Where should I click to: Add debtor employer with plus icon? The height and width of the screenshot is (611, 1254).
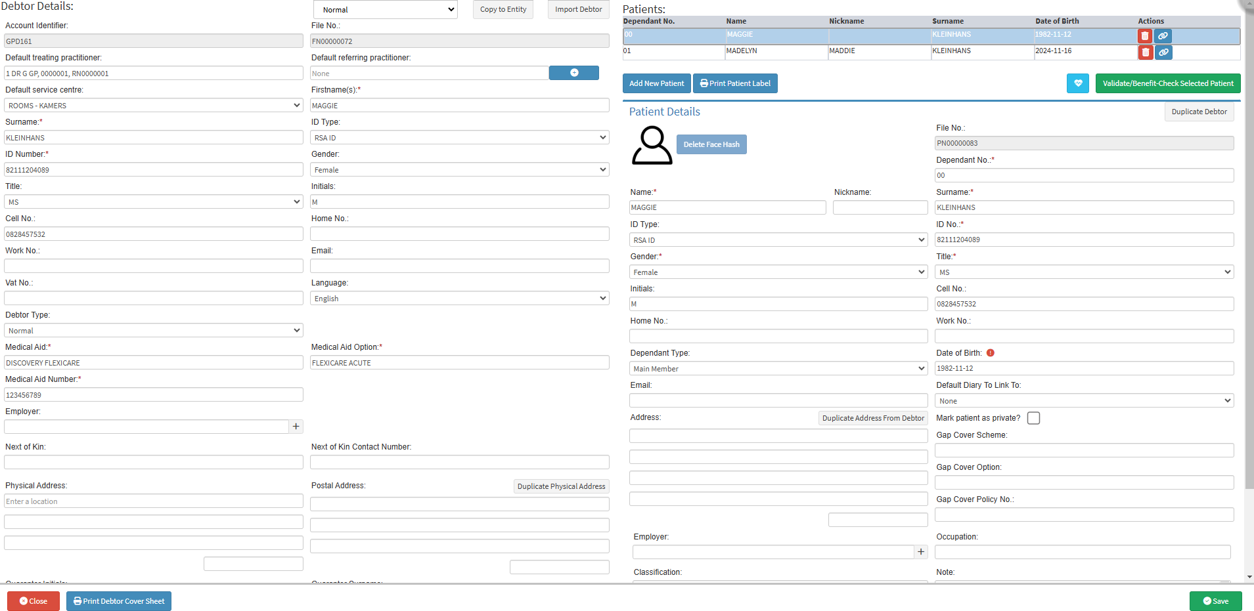296,427
